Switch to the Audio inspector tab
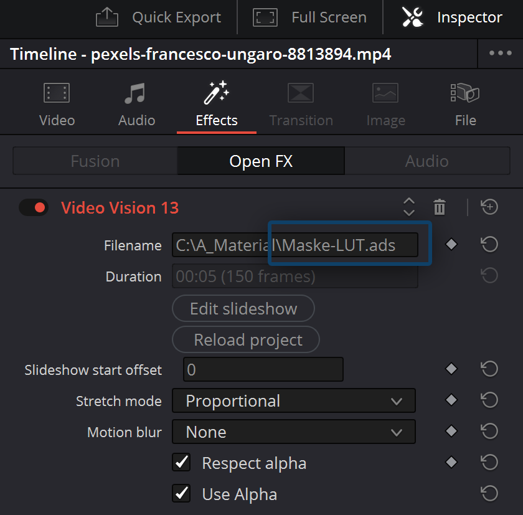Image resolution: width=523 pixels, height=515 pixels. point(137,104)
